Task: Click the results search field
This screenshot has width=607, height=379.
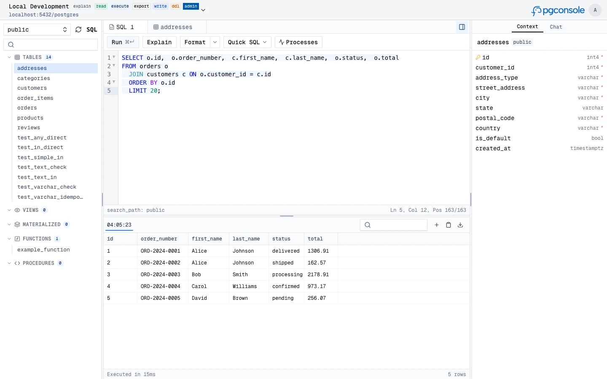Action: pyautogui.click(x=394, y=225)
